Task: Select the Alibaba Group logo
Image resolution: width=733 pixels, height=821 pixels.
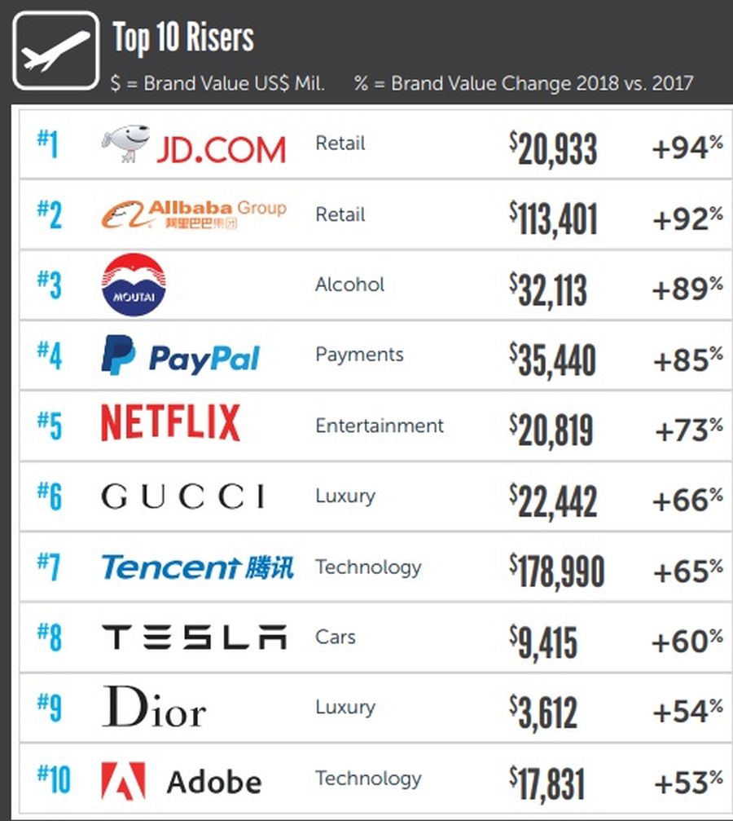Action: click(x=194, y=214)
